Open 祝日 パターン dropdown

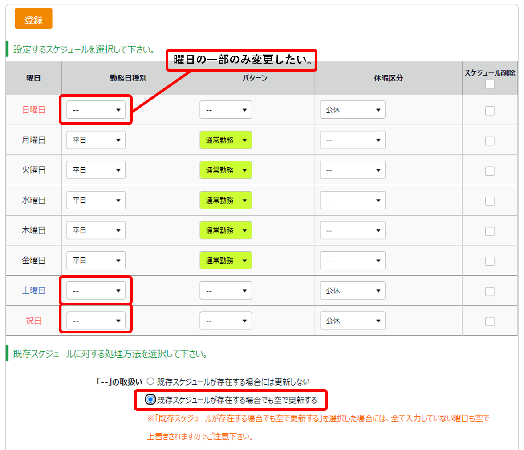click(x=226, y=321)
